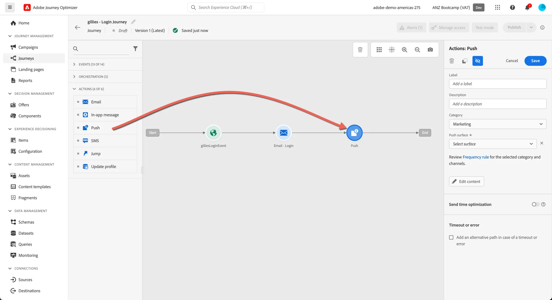
Task: Filter the activity palette
Action: [135, 49]
